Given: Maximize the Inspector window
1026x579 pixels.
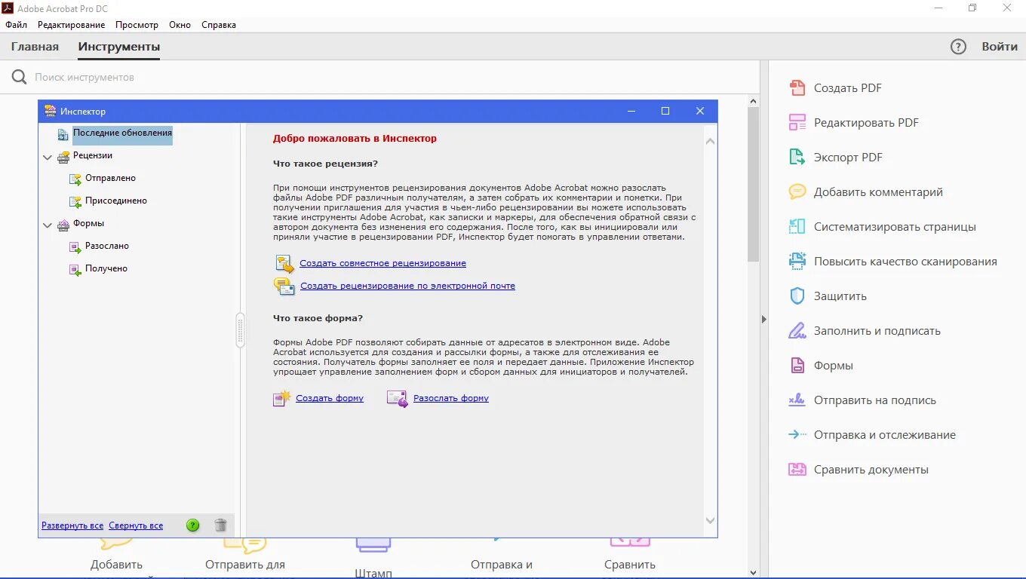Looking at the screenshot, I should [x=665, y=111].
